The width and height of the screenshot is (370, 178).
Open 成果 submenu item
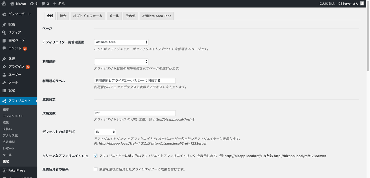6,123
